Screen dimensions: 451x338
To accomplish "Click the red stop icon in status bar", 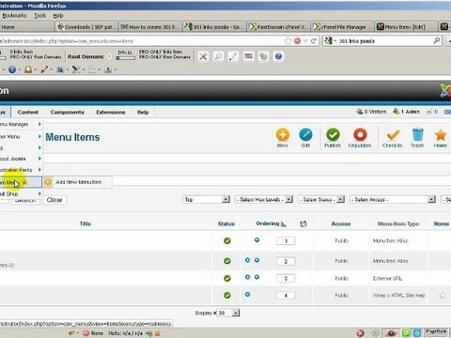I will tap(360, 333).
